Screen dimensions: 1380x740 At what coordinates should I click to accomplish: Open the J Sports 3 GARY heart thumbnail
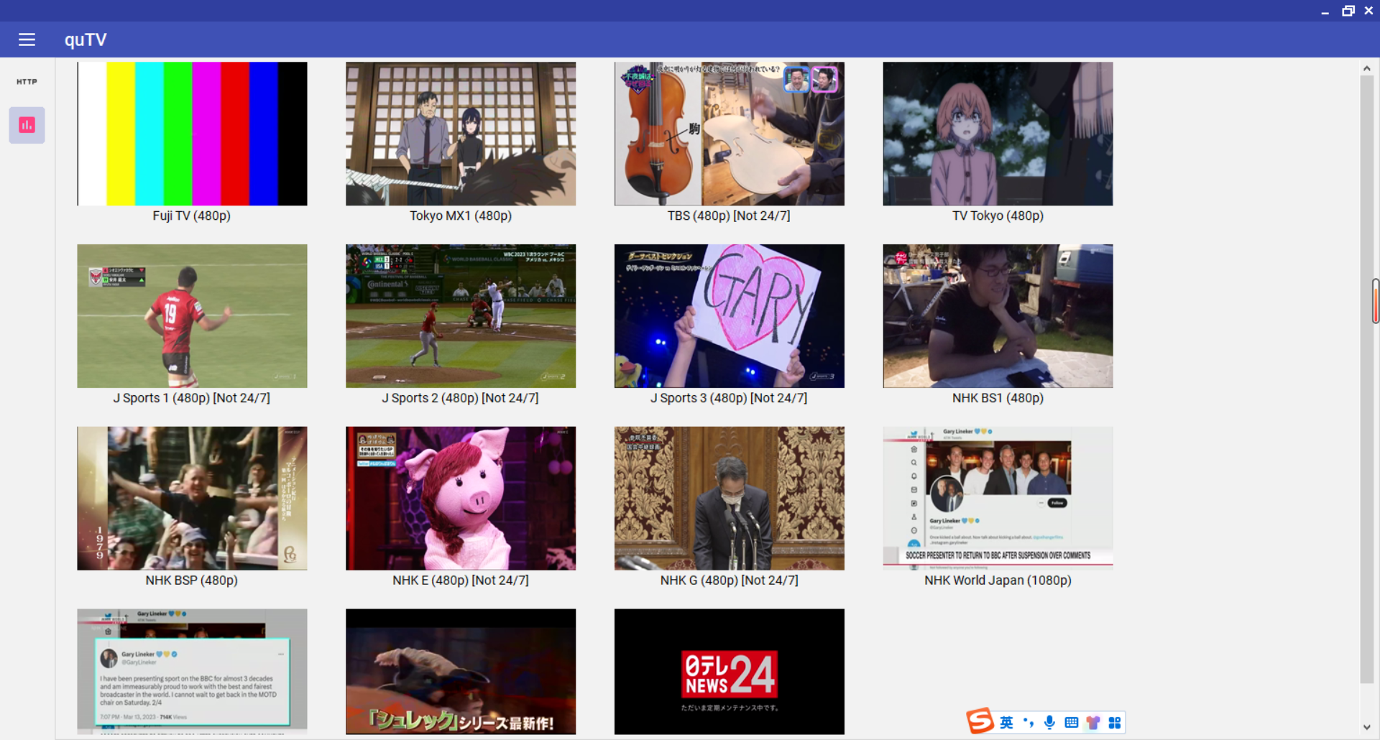(730, 316)
